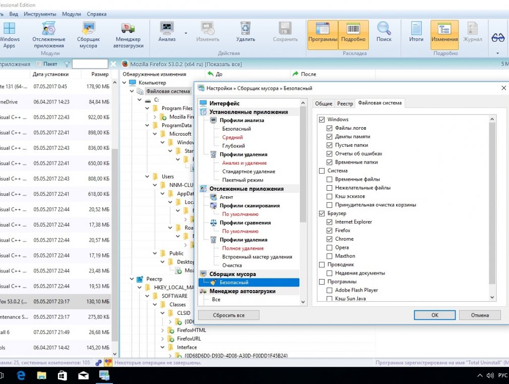
Task: Open the Сборщик мусора module
Action: (x=88, y=35)
